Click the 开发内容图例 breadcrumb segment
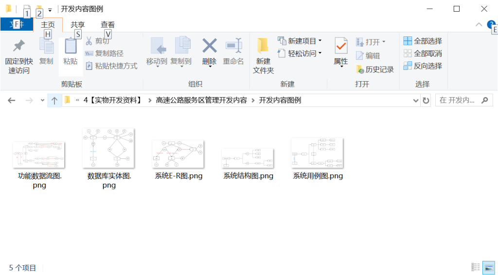Viewport: 498px width, 275px height. tap(280, 100)
